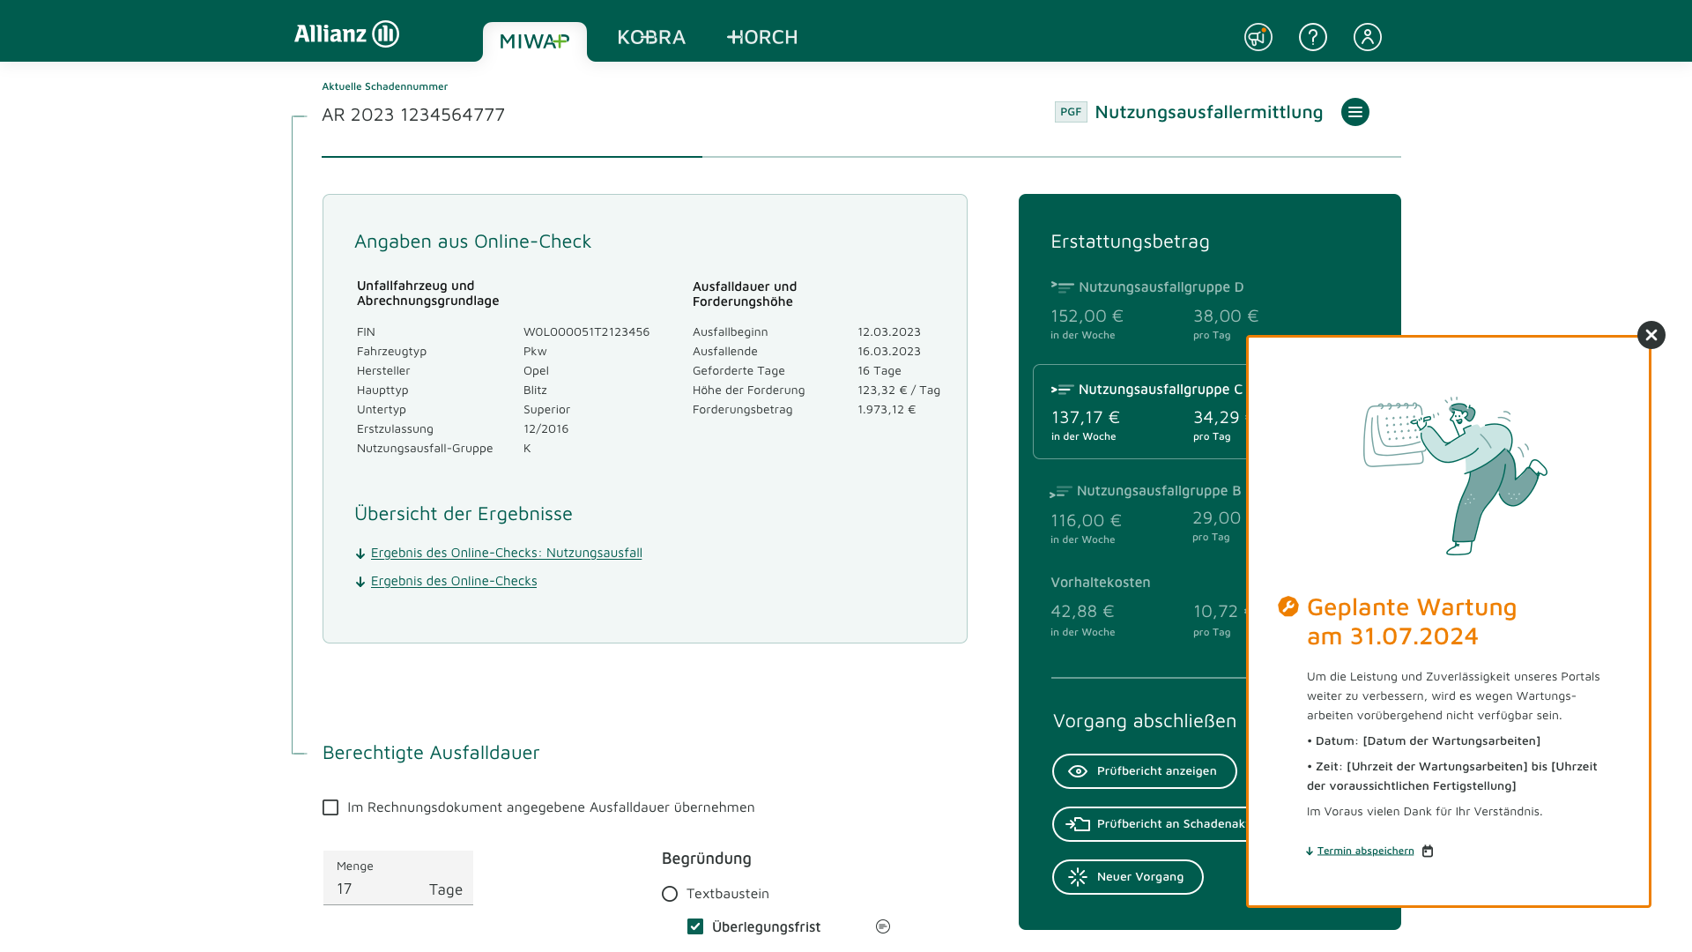Open the user profile icon
1692x952 pixels.
[1367, 37]
